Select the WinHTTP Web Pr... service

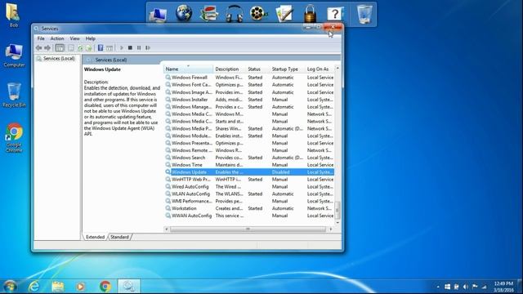(x=249, y=180)
